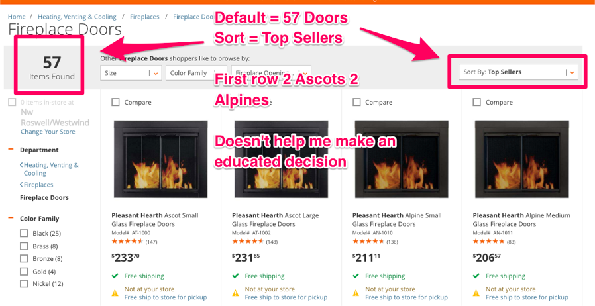Click the star rating of Ascot Small doors
The image size is (595, 306).
coord(127,242)
